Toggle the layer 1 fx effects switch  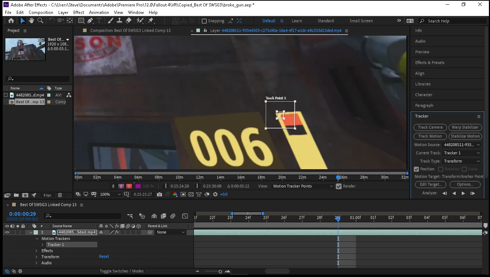pos(117,232)
